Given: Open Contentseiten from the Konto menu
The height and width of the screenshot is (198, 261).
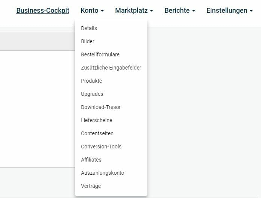Looking at the screenshot, I should (x=97, y=133).
